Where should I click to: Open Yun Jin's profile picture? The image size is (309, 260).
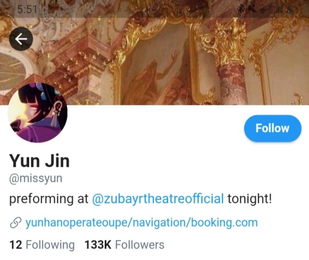[x=37, y=112]
